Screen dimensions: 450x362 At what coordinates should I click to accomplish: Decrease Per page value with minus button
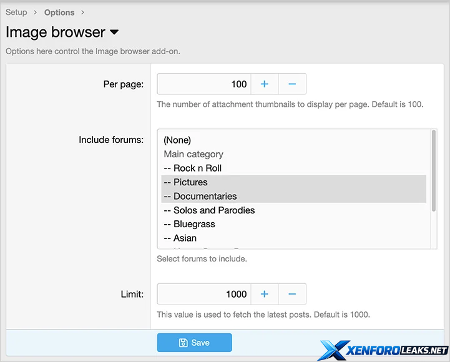pos(292,84)
